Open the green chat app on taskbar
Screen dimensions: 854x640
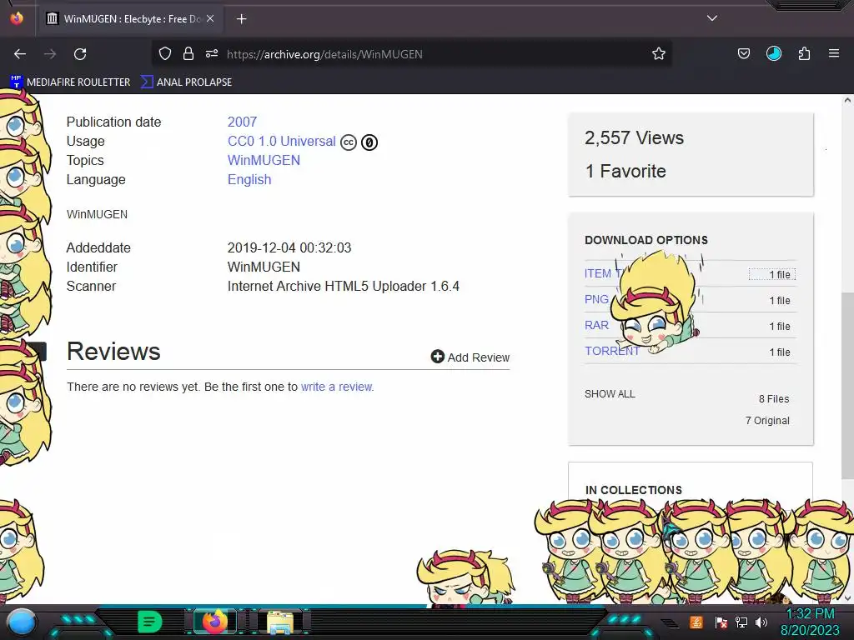pyautogui.click(x=150, y=622)
